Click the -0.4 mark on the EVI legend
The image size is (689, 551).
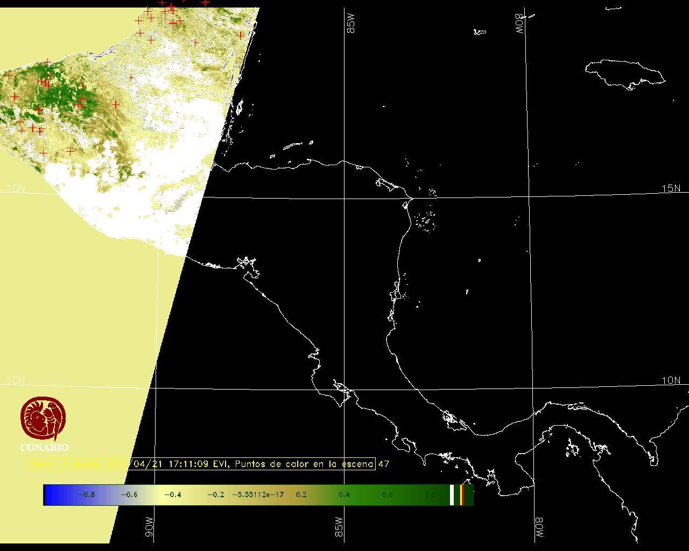tap(172, 495)
